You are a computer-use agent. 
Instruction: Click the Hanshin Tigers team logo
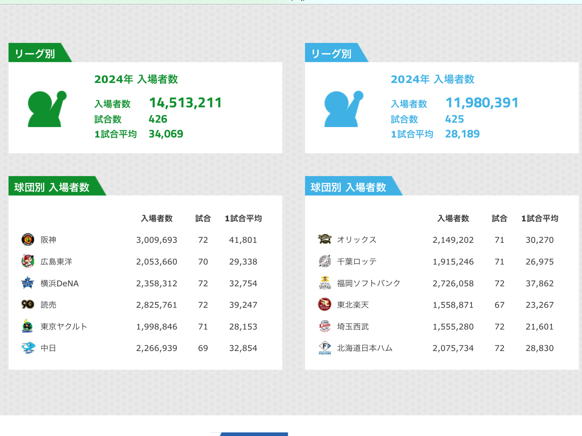(28, 240)
